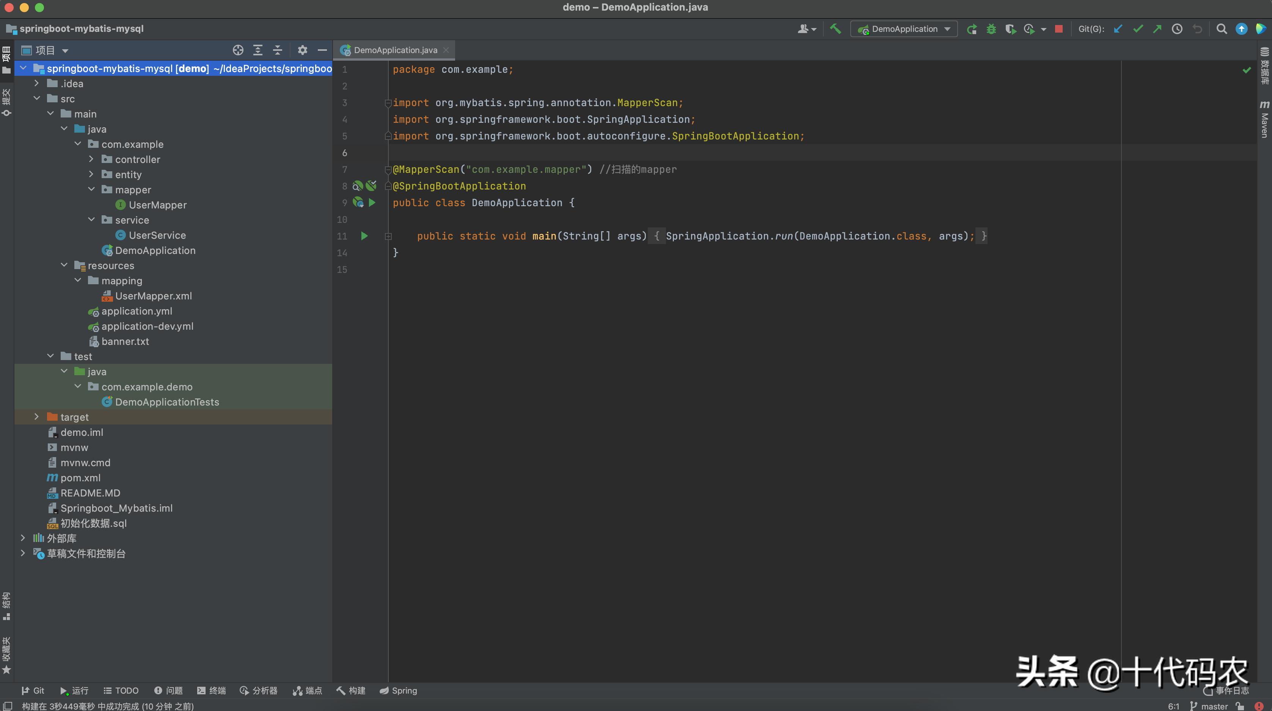Image resolution: width=1272 pixels, height=711 pixels.
Task: Open the 数据库 side panel
Action: (1264, 66)
